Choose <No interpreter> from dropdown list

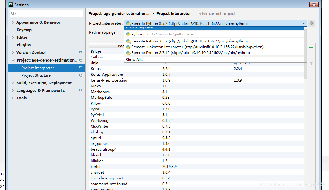coord(214,28)
